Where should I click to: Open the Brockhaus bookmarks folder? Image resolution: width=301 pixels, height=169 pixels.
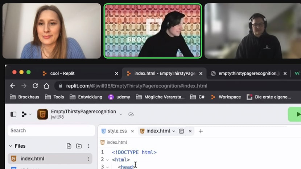24,97
